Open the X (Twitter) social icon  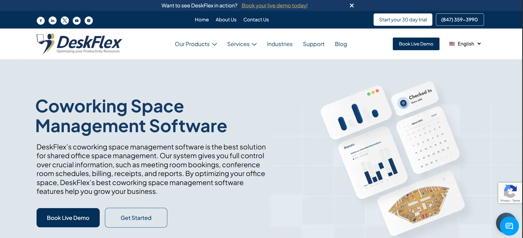[x=65, y=21]
